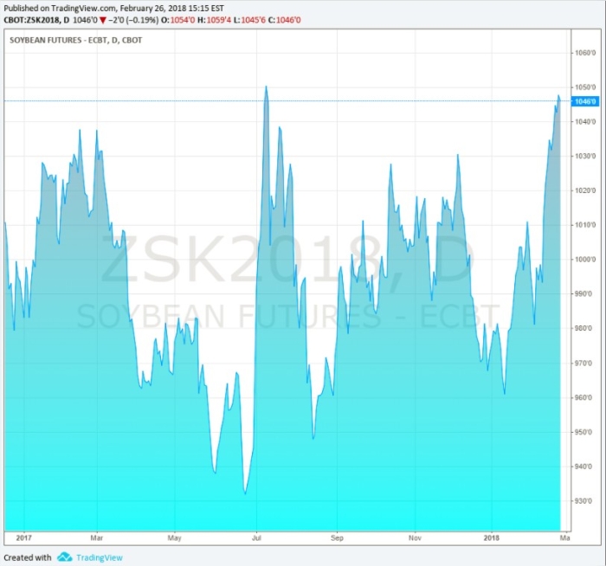Click the TradingView cloud logo icon
The image size is (606, 566).
pyautogui.click(x=65, y=557)
